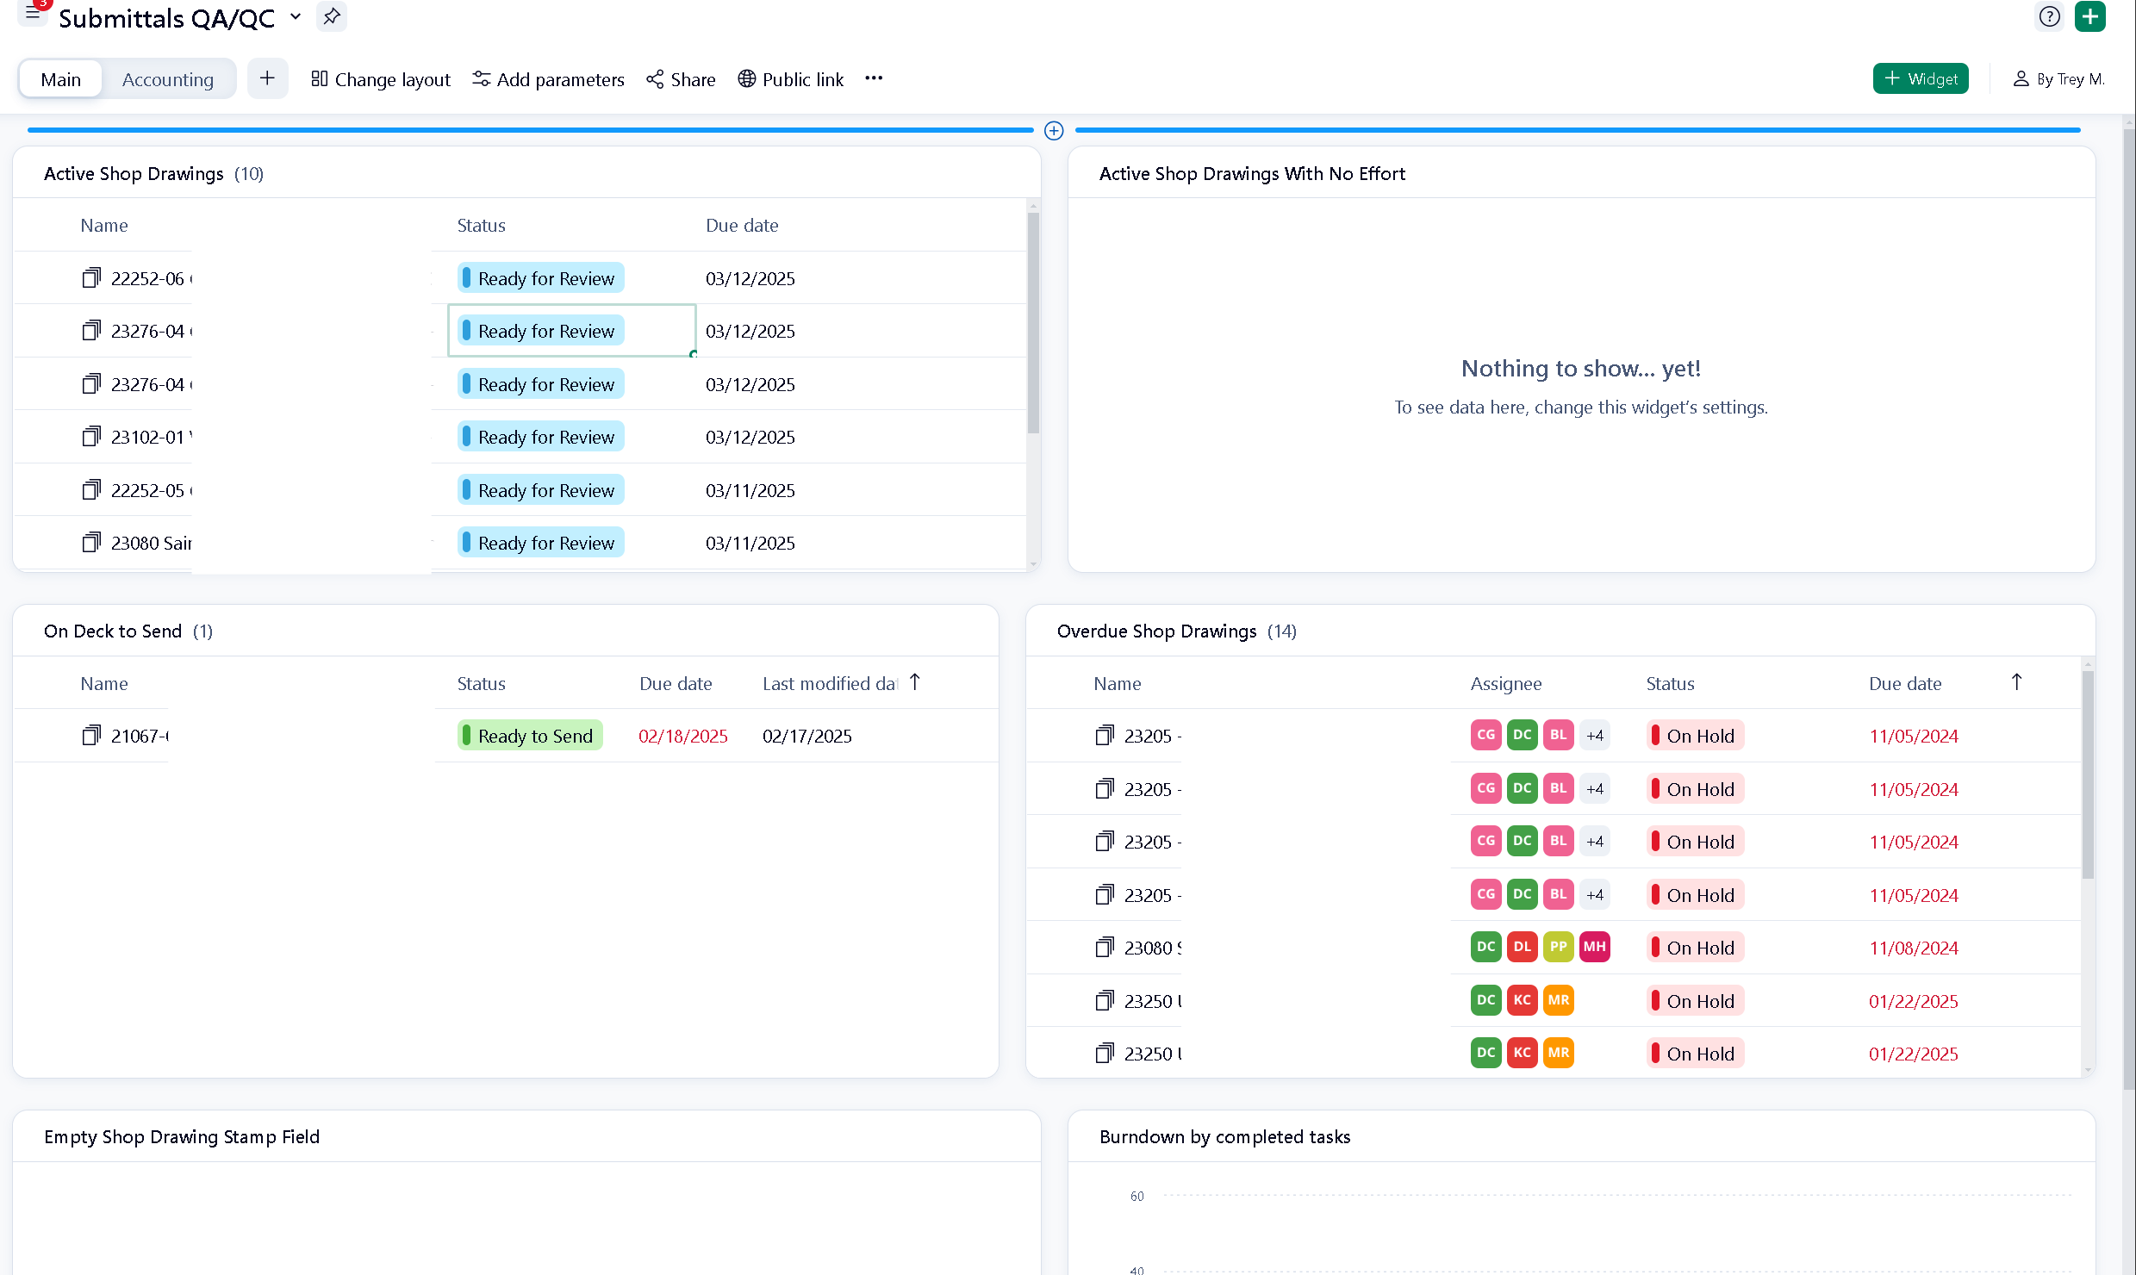This screenshot has height=1275, width=2136.
Task: Open the three-dot more options menu
Action: pos(874,78)
